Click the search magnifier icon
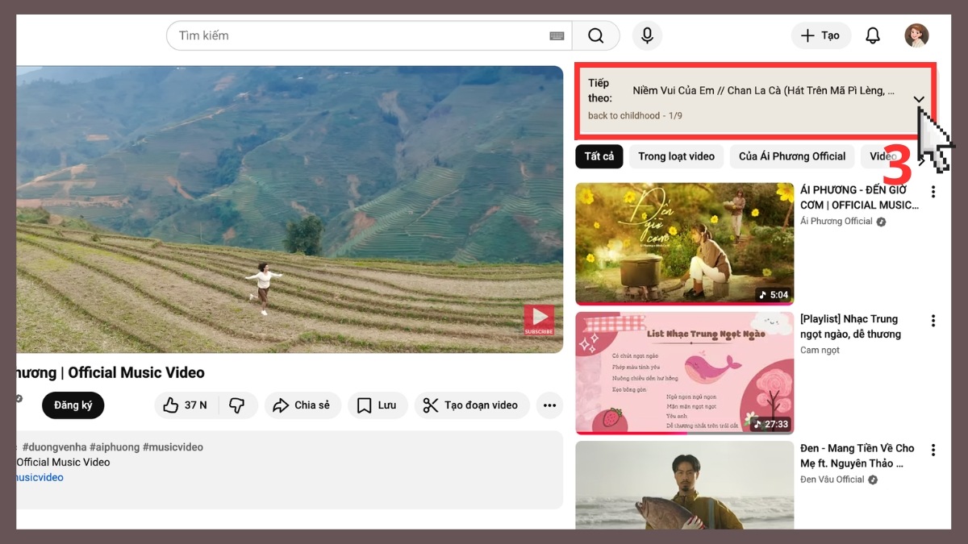The width and height of the screenshot is (968, 544). 595,35
